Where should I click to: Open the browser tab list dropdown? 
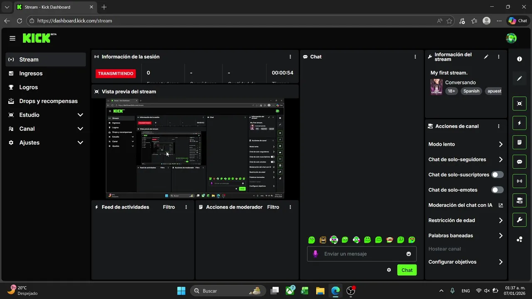click(7, 7)
